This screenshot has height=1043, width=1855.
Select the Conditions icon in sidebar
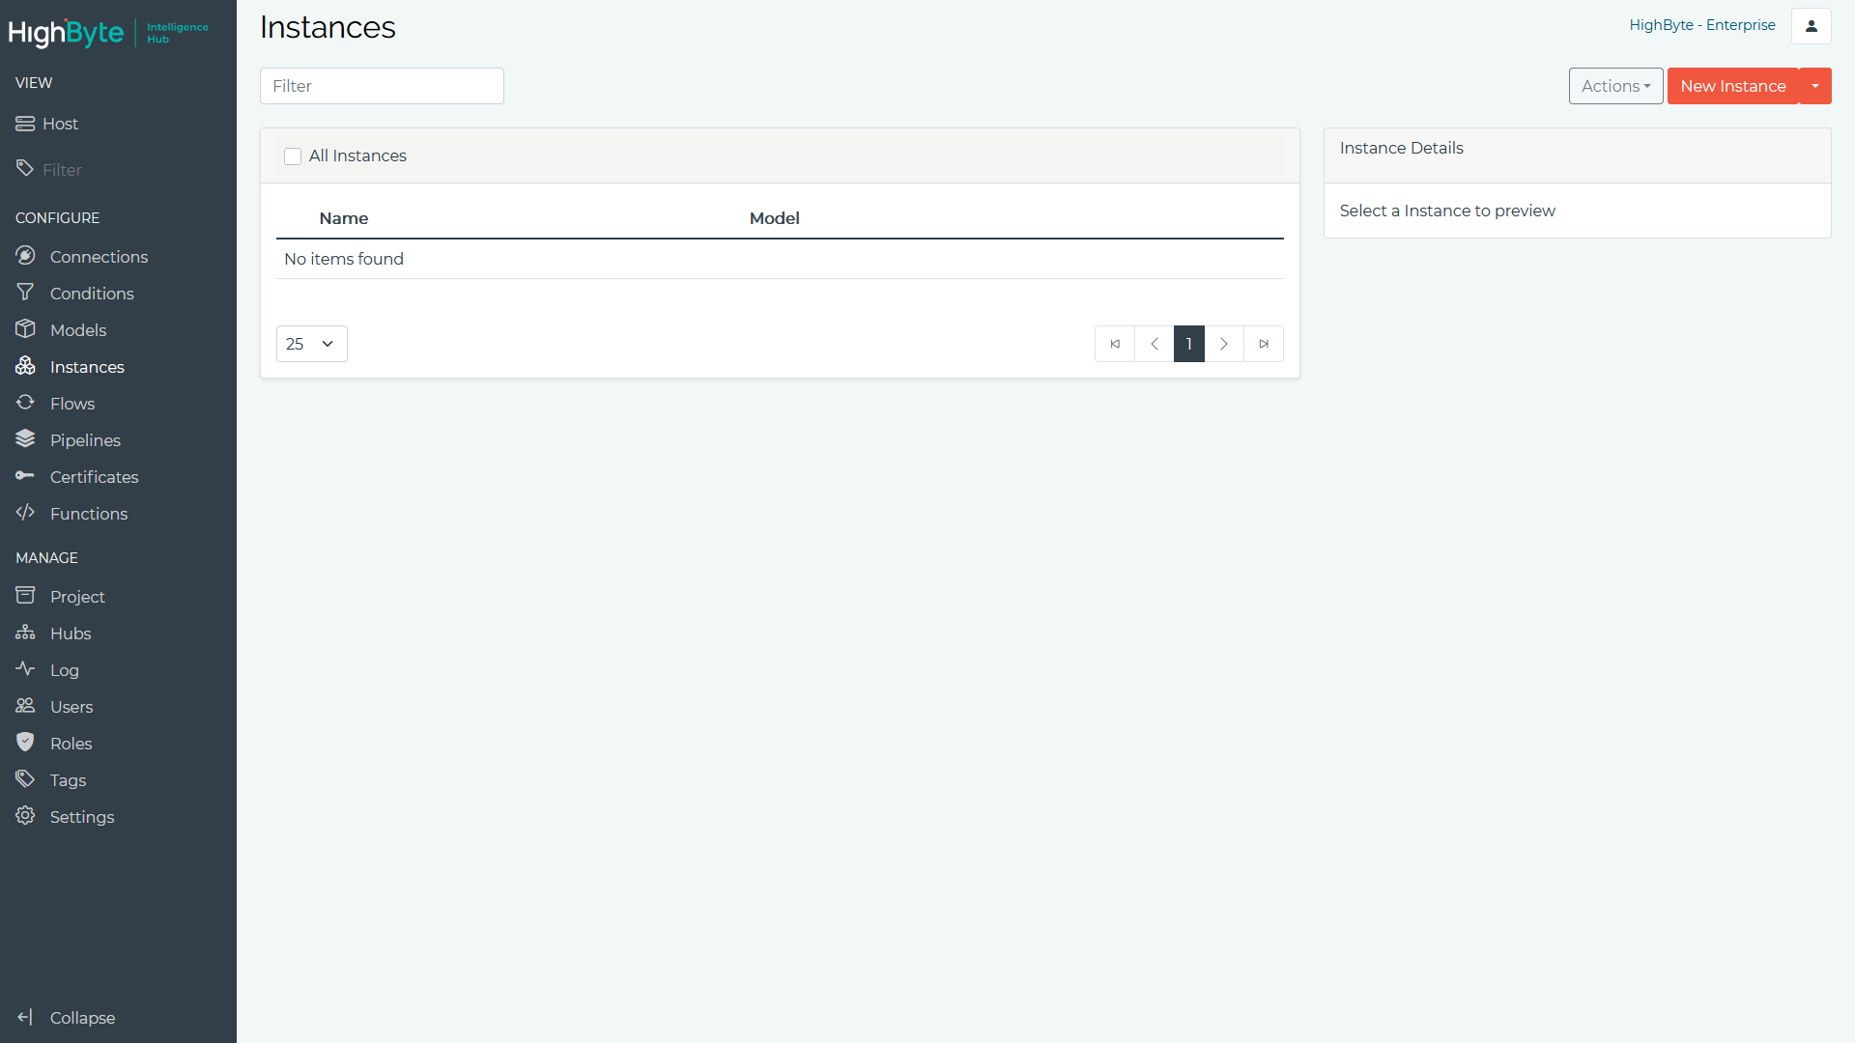pos(25,293)
